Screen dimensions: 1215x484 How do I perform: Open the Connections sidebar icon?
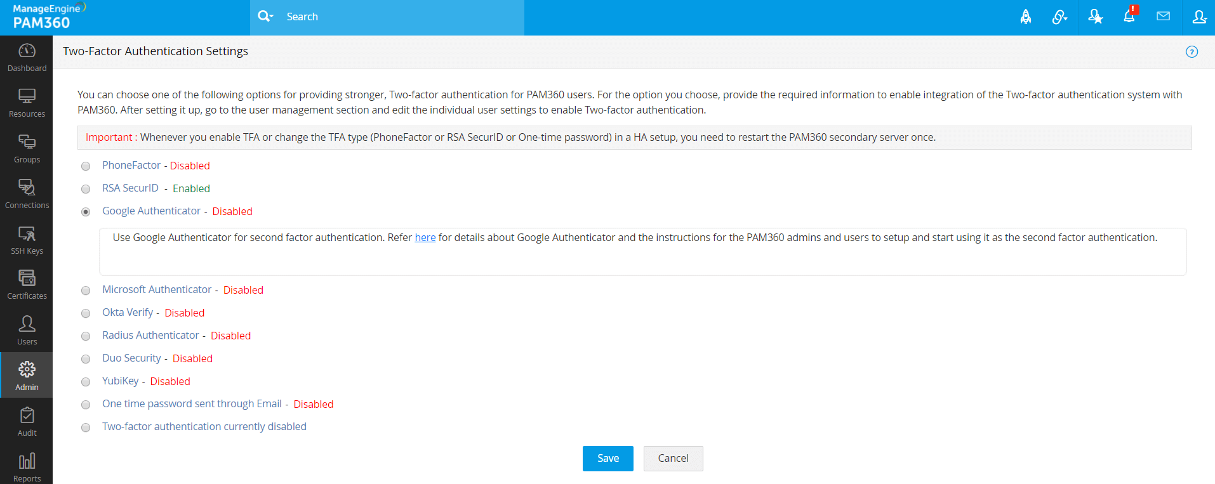pyautogui.click(x=27, y=194)
